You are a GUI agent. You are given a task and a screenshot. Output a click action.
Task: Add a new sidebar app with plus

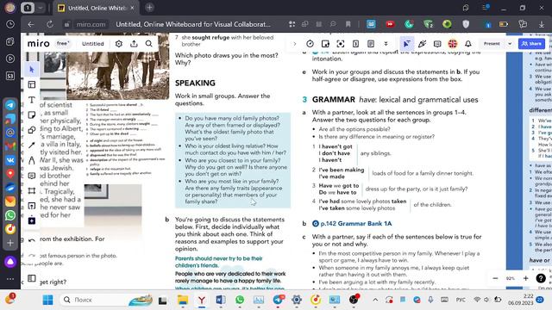point(10,243)
